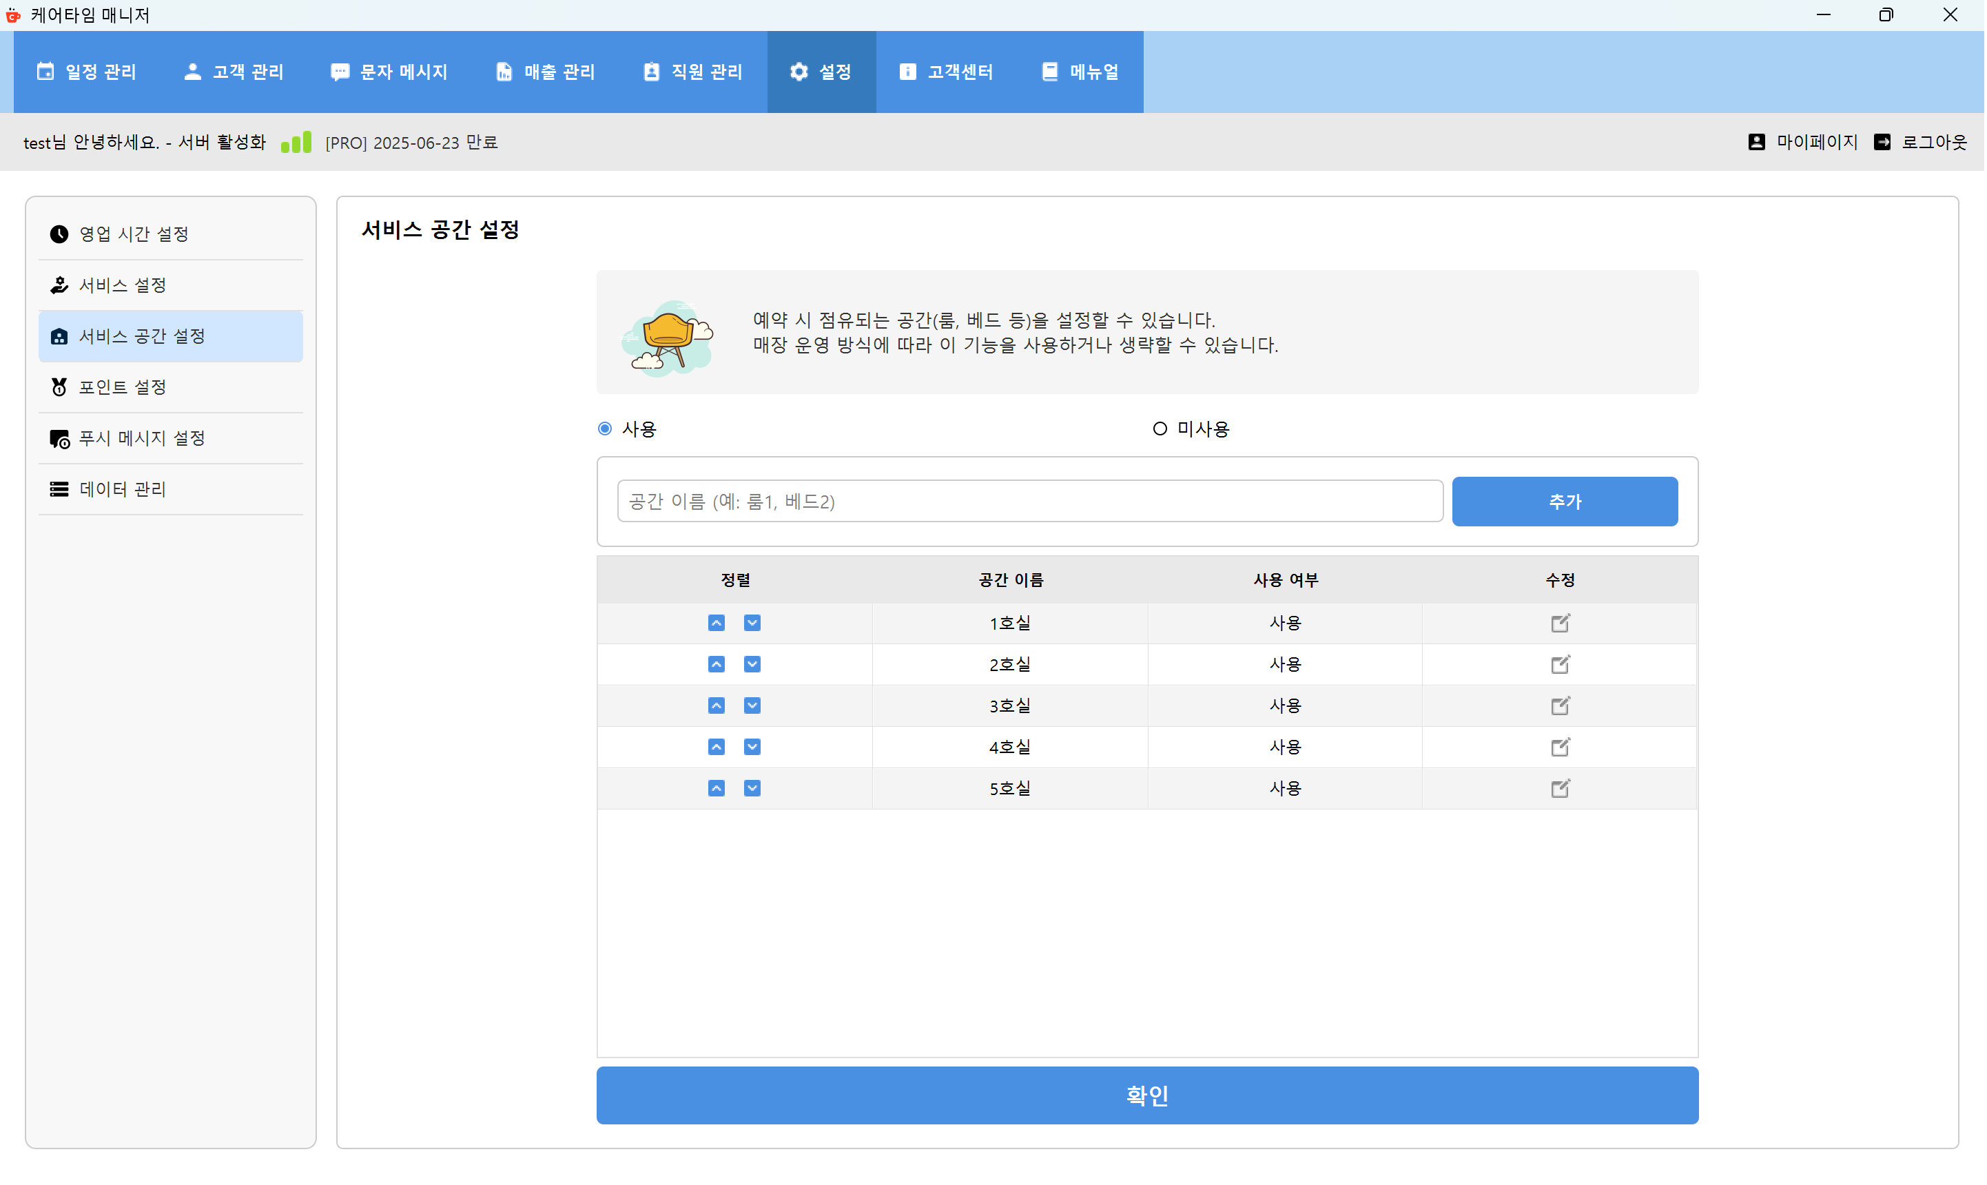Open the edit icon for 1호실
The image size is (1987, 1185).
(1560, 623)
